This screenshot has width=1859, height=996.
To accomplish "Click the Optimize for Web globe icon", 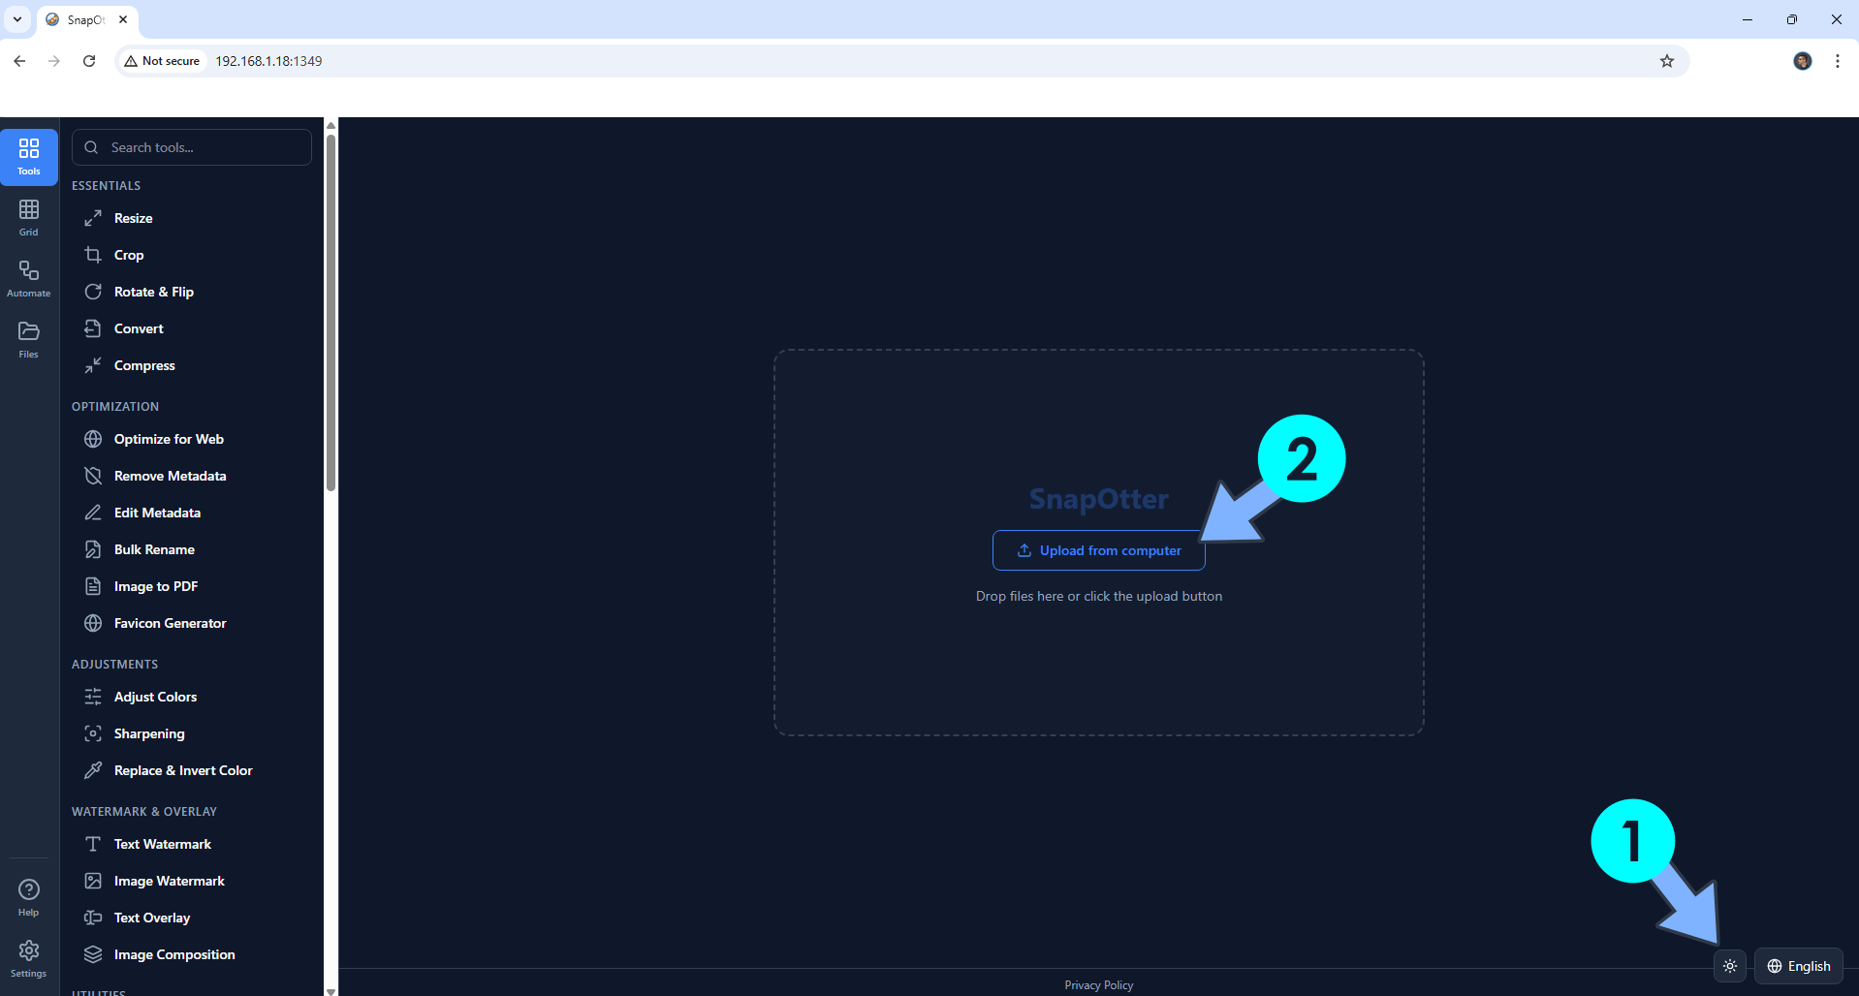I will (x=93, y=439).
